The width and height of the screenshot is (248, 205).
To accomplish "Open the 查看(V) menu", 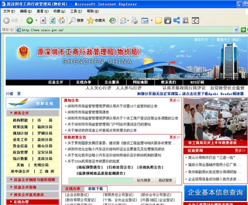I will tap(42, 11).
